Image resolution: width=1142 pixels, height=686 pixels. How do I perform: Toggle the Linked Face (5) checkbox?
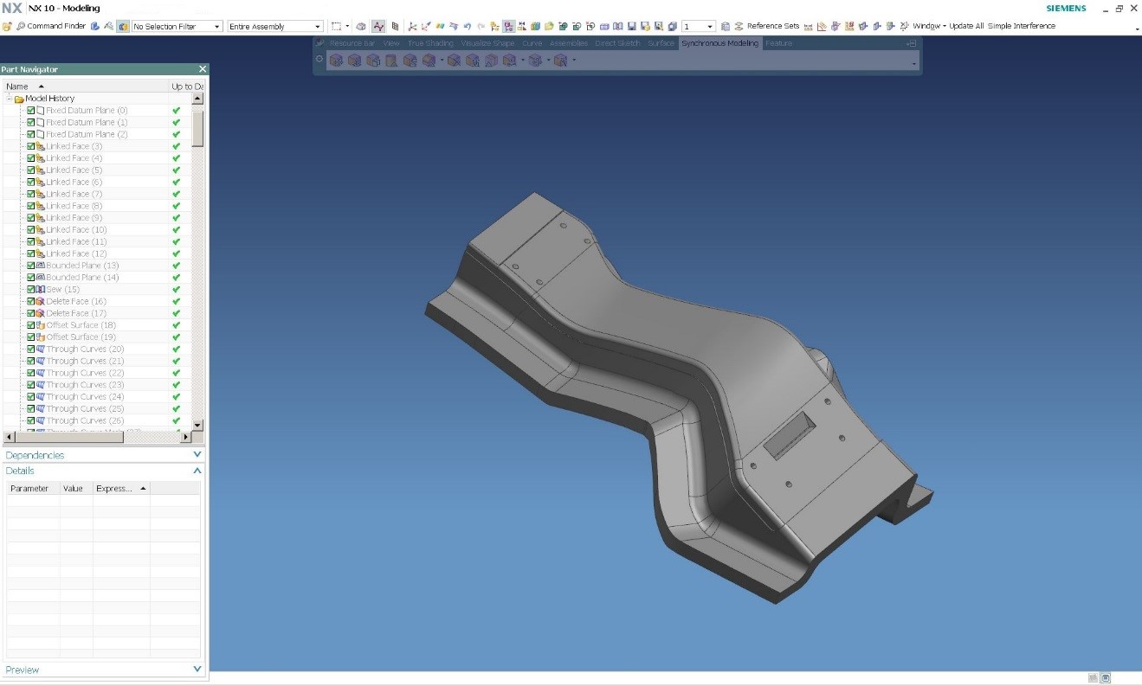tap(31, 170)
